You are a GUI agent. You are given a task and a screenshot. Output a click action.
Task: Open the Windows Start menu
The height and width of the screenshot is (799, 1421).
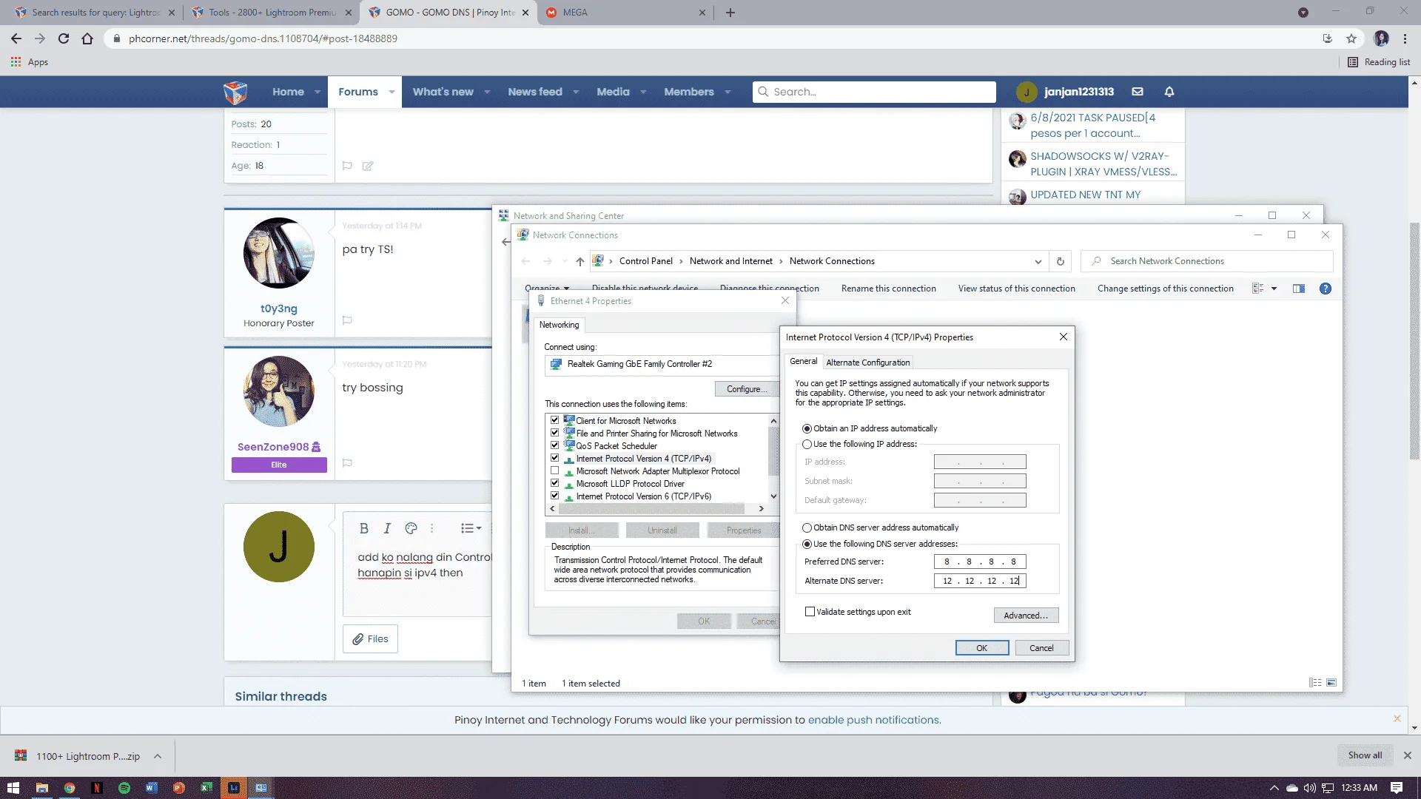tap(13, 788)
